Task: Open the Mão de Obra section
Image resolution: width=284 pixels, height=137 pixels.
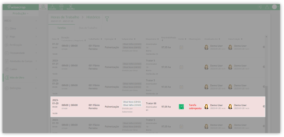Action: tap(21, 78)
